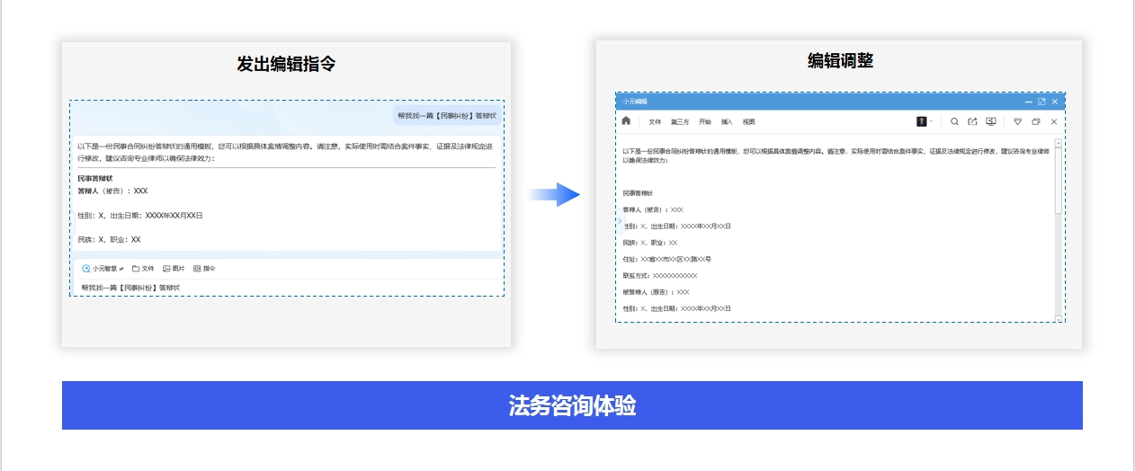
Task: Click the scrollbar down arrow in editor
Action: coord(1059,318)
